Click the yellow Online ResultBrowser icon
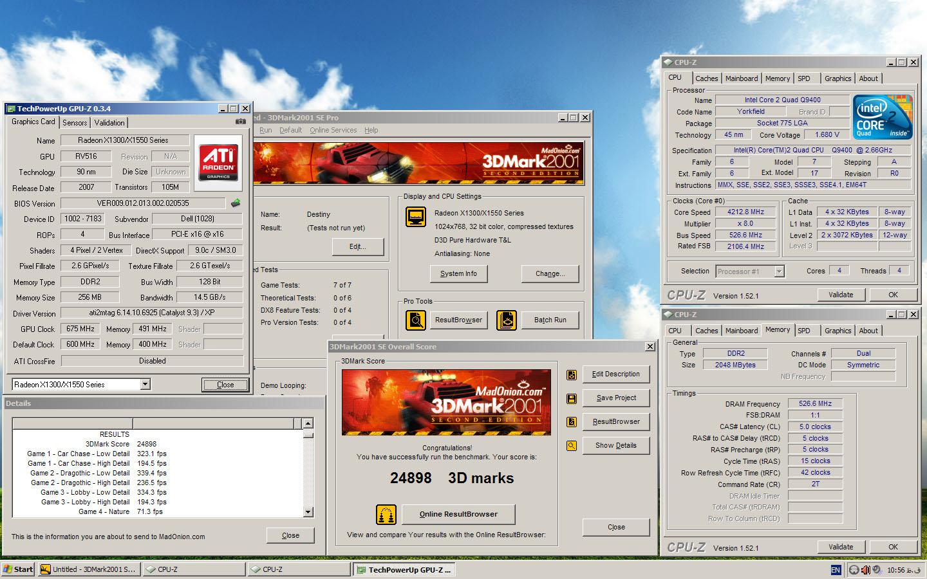Viewport: 927px width, 579px height. coord(386,515)
